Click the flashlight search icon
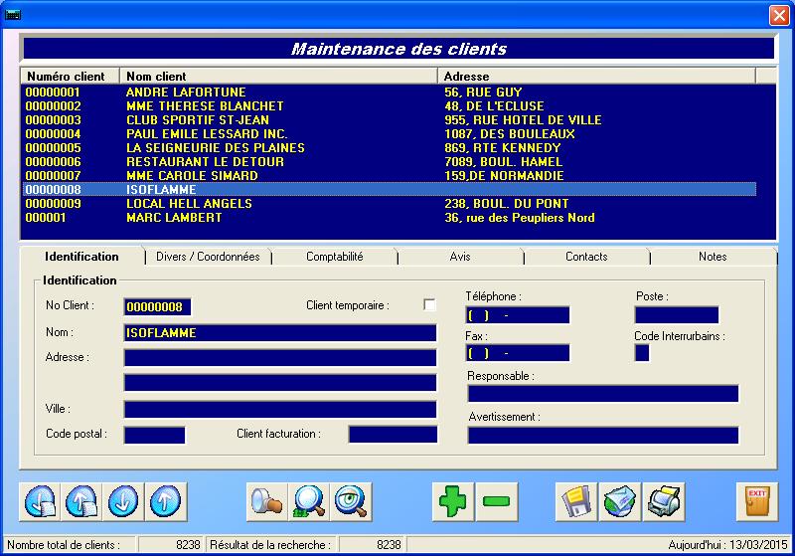This screenshot has height=556, width=795. (267, 501)
